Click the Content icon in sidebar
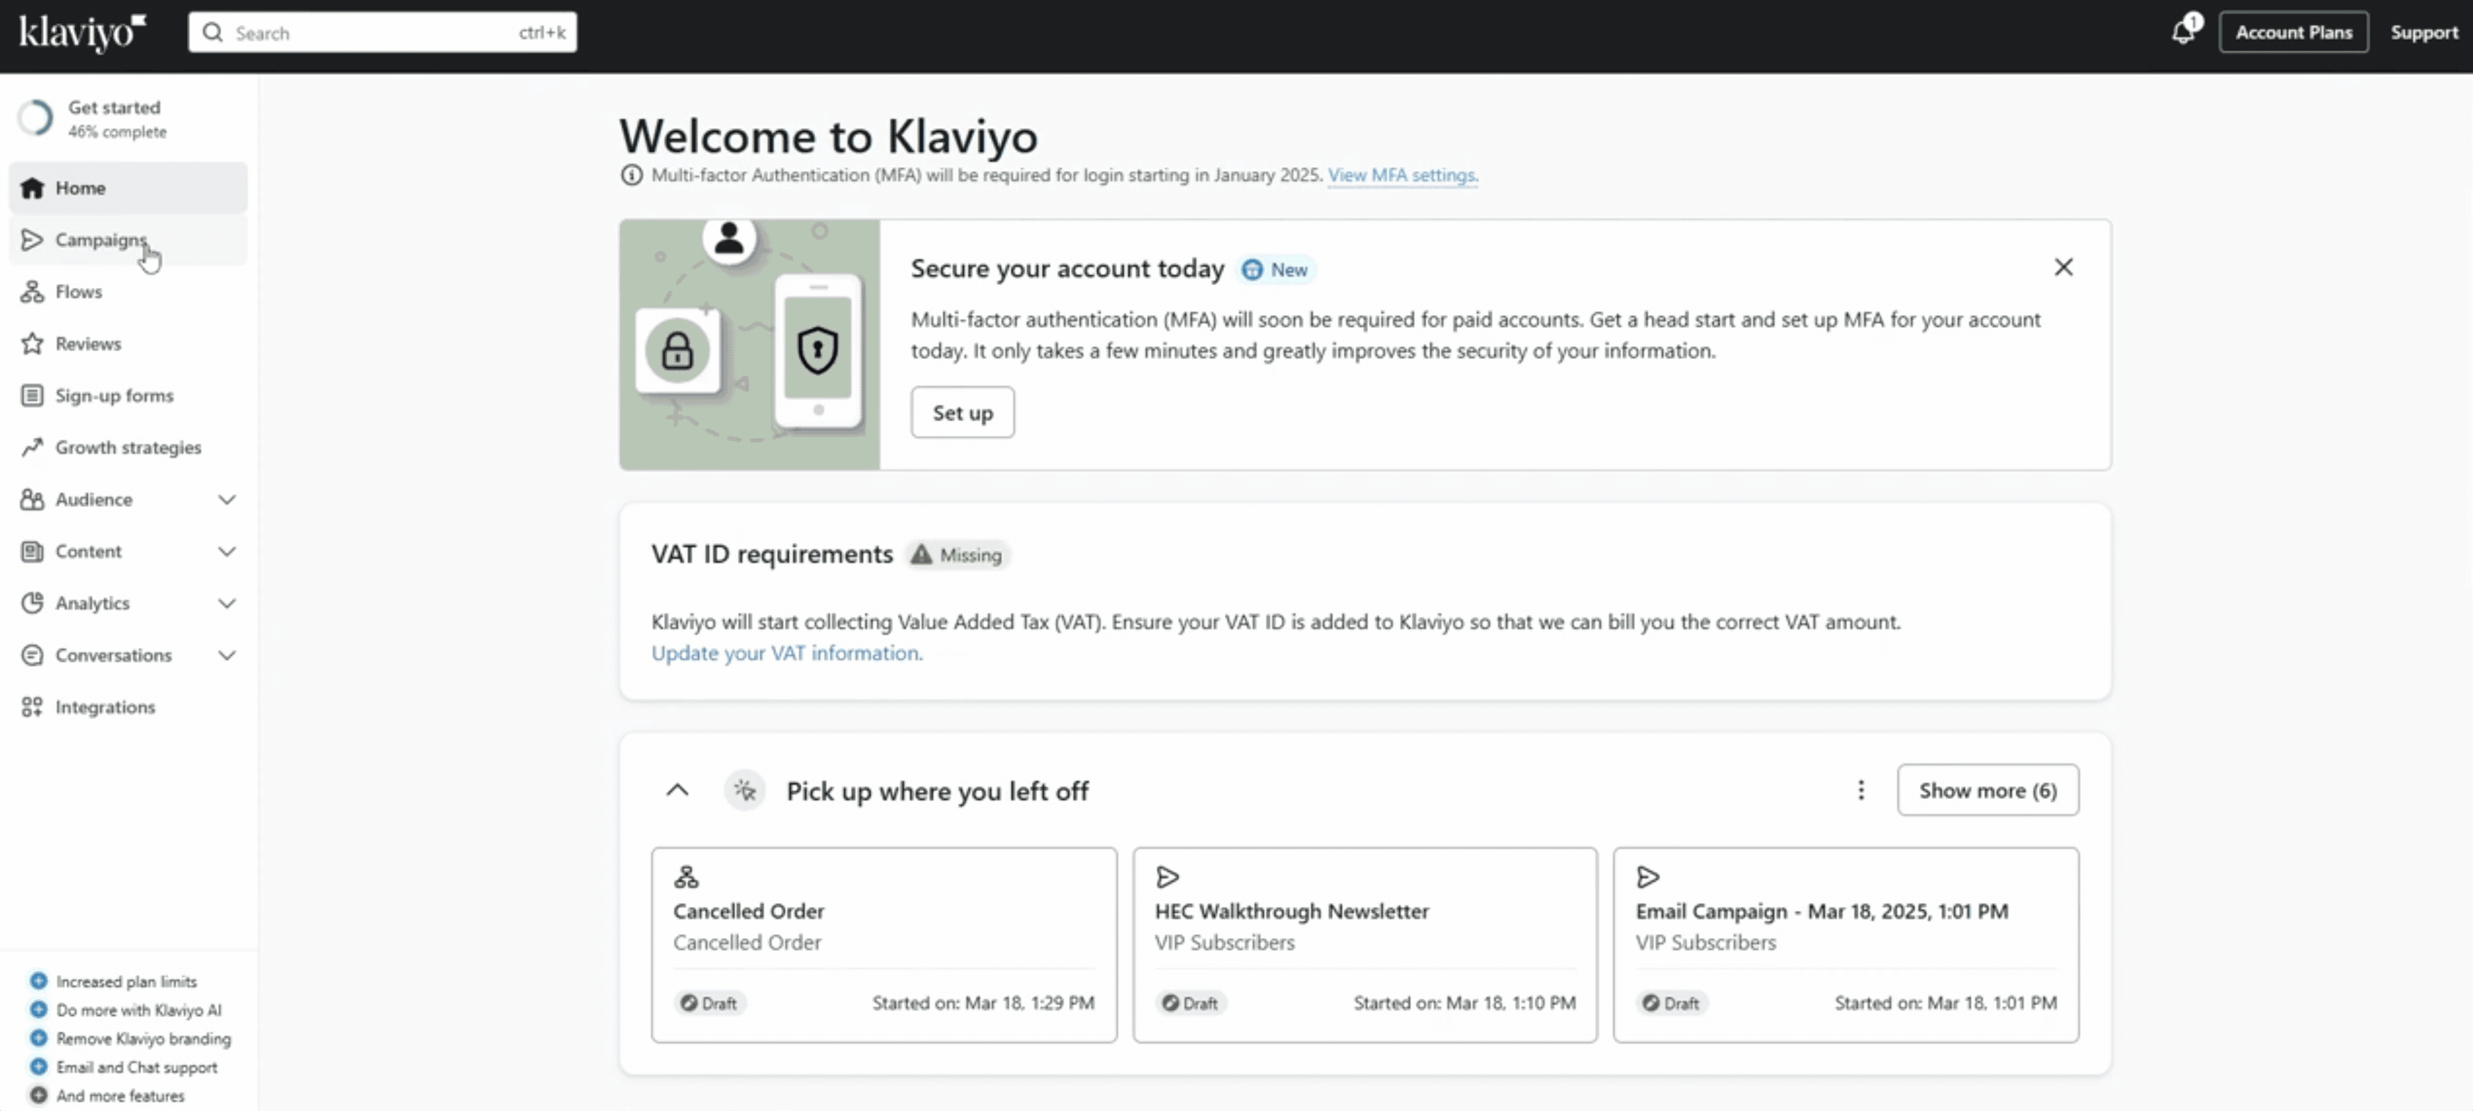The height and width of the screenshot is (1111, 2473). 33,551
